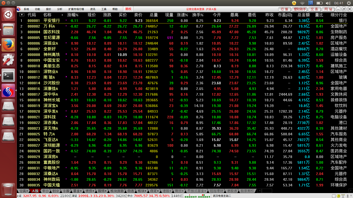Image resolution: width=353 pixels, height=198 pixels.
Task: Click the orange stock app tray indicator
Action: point(294,3)
